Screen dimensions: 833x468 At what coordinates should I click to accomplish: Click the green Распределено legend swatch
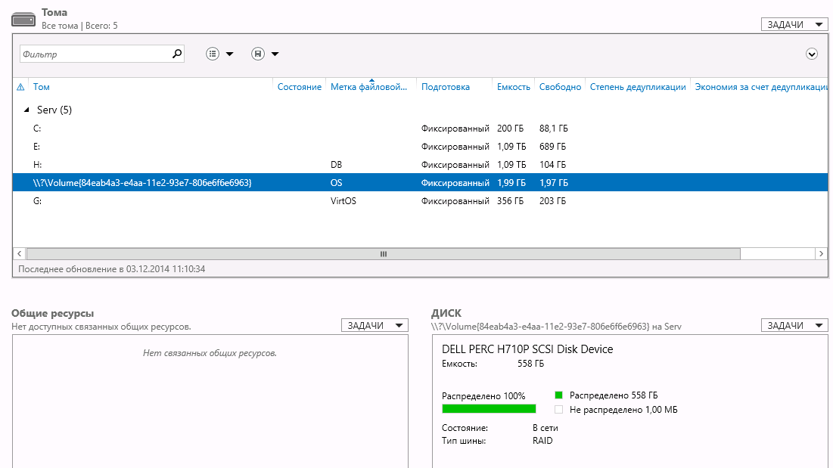(558, 395)
